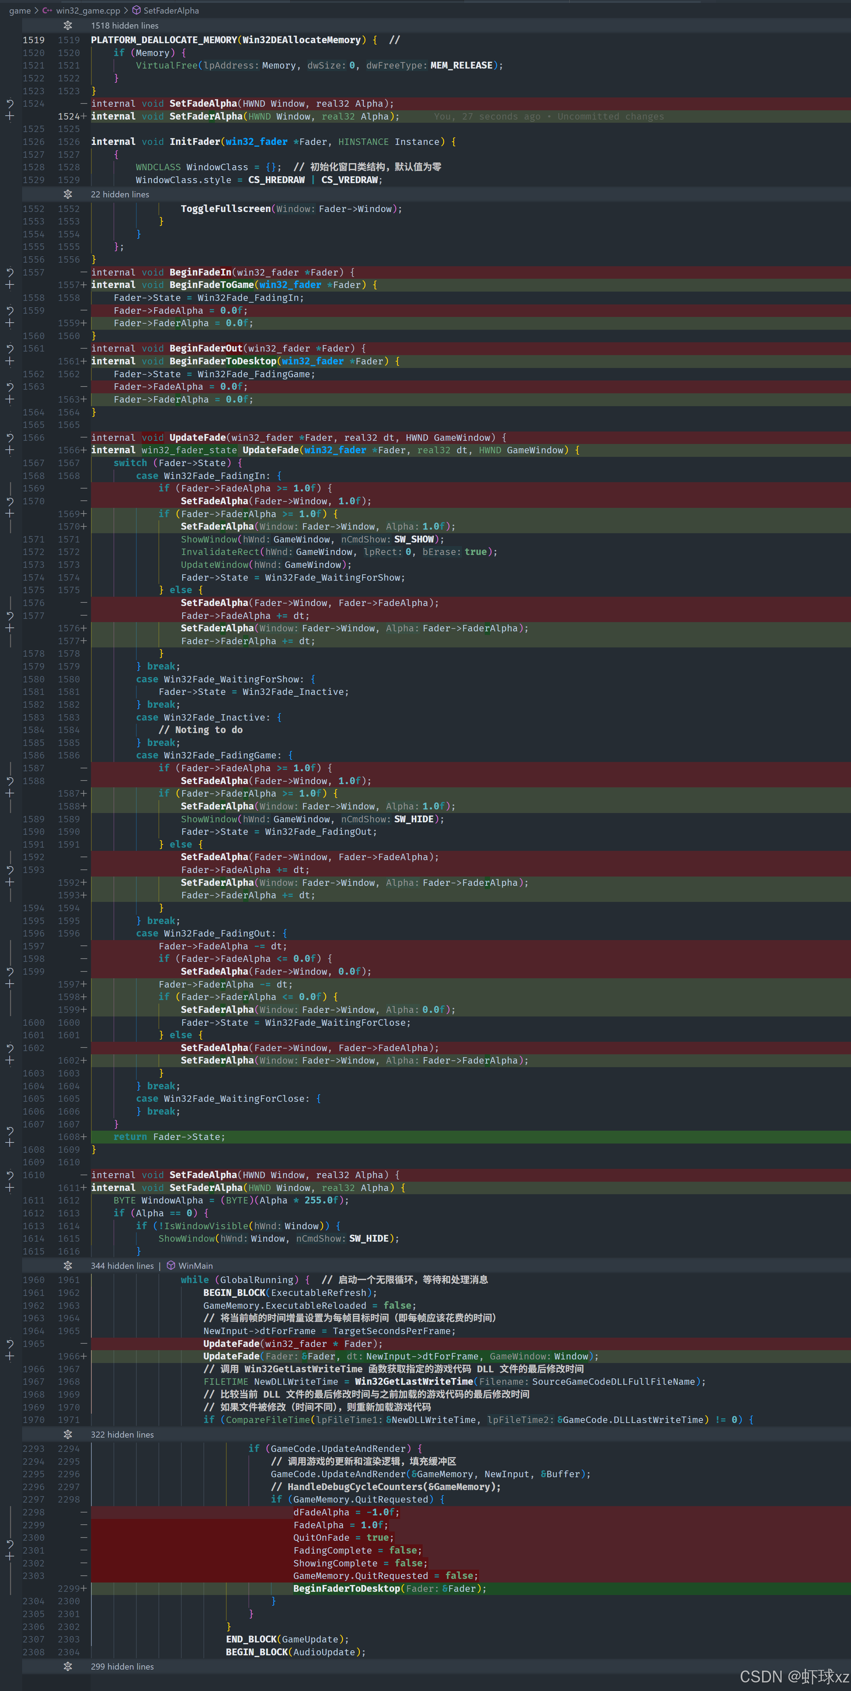851x1691 pixels.
Task: Revert the added return Fader->State line
Action: [x=10, y=1130]
